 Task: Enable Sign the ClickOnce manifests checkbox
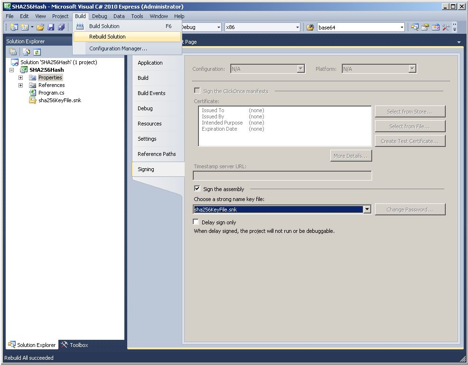(x=197, y=91)
